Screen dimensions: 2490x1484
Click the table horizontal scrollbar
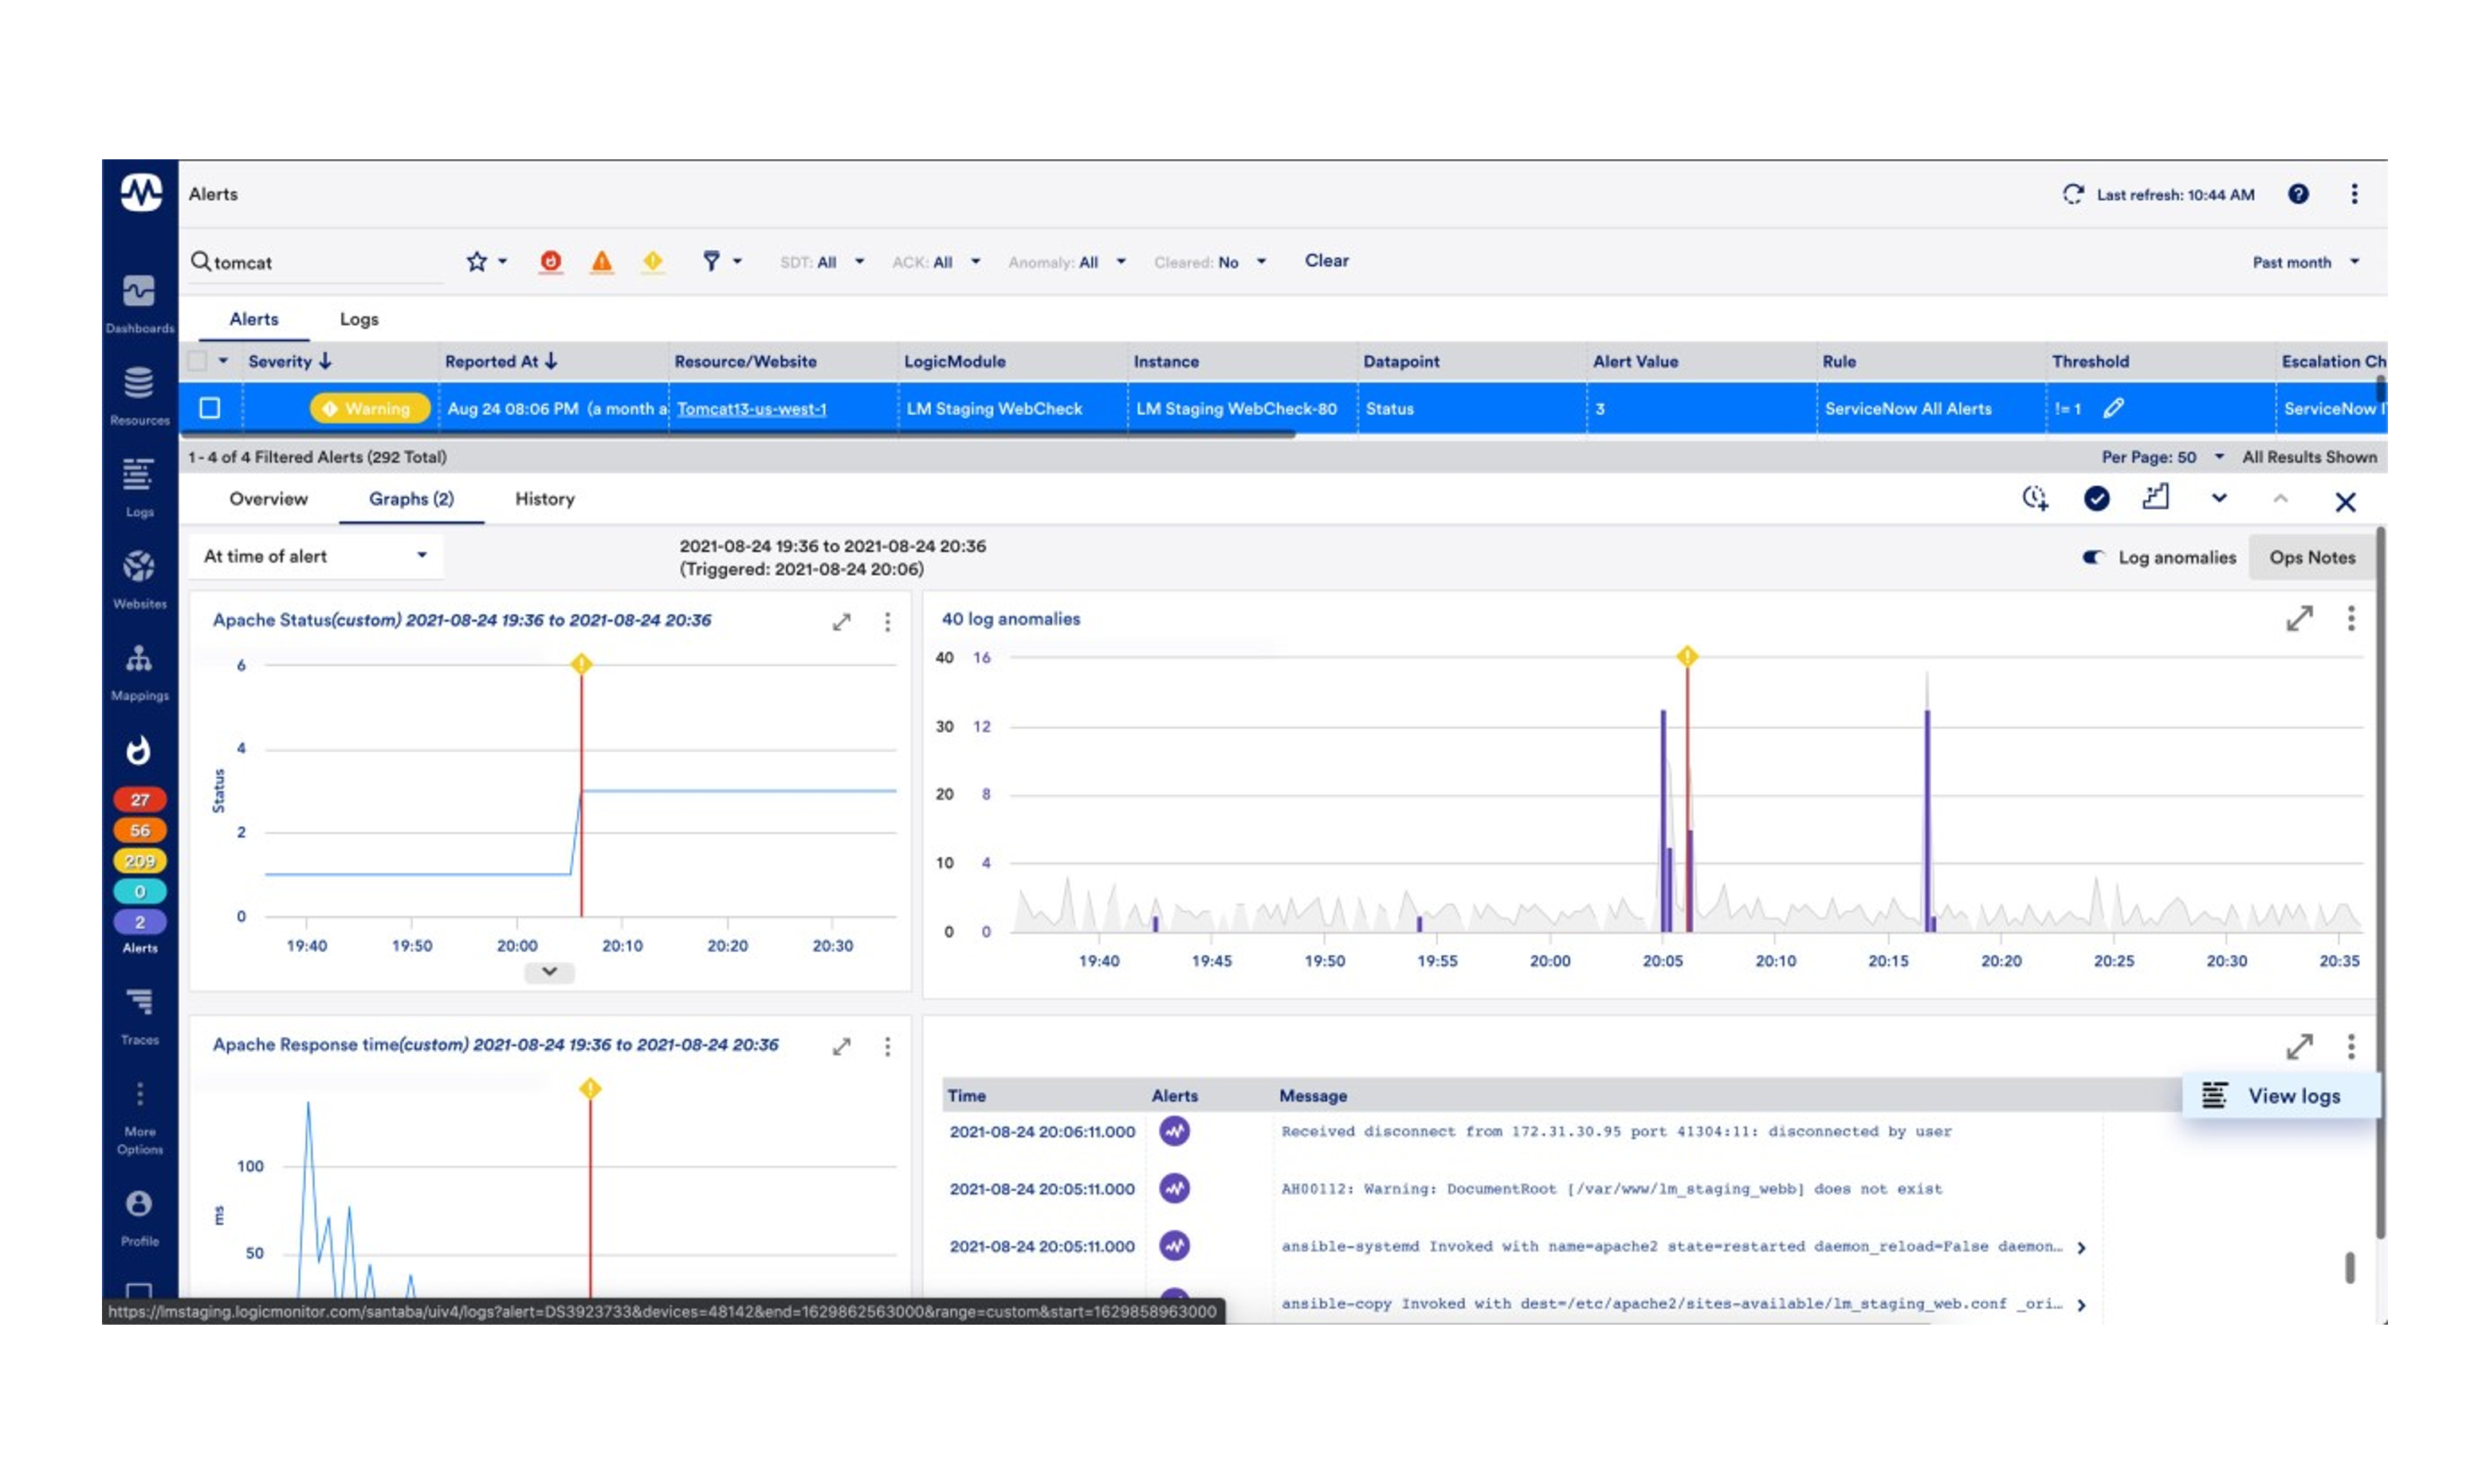tap(737, 434)
